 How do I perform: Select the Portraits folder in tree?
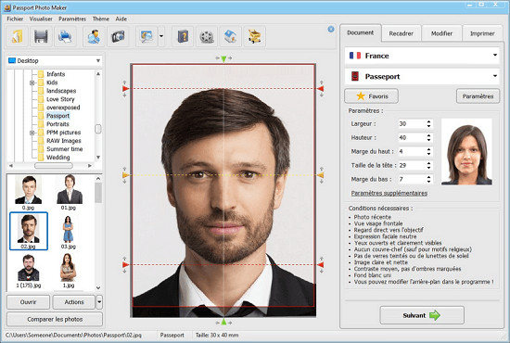pos(57,124)
